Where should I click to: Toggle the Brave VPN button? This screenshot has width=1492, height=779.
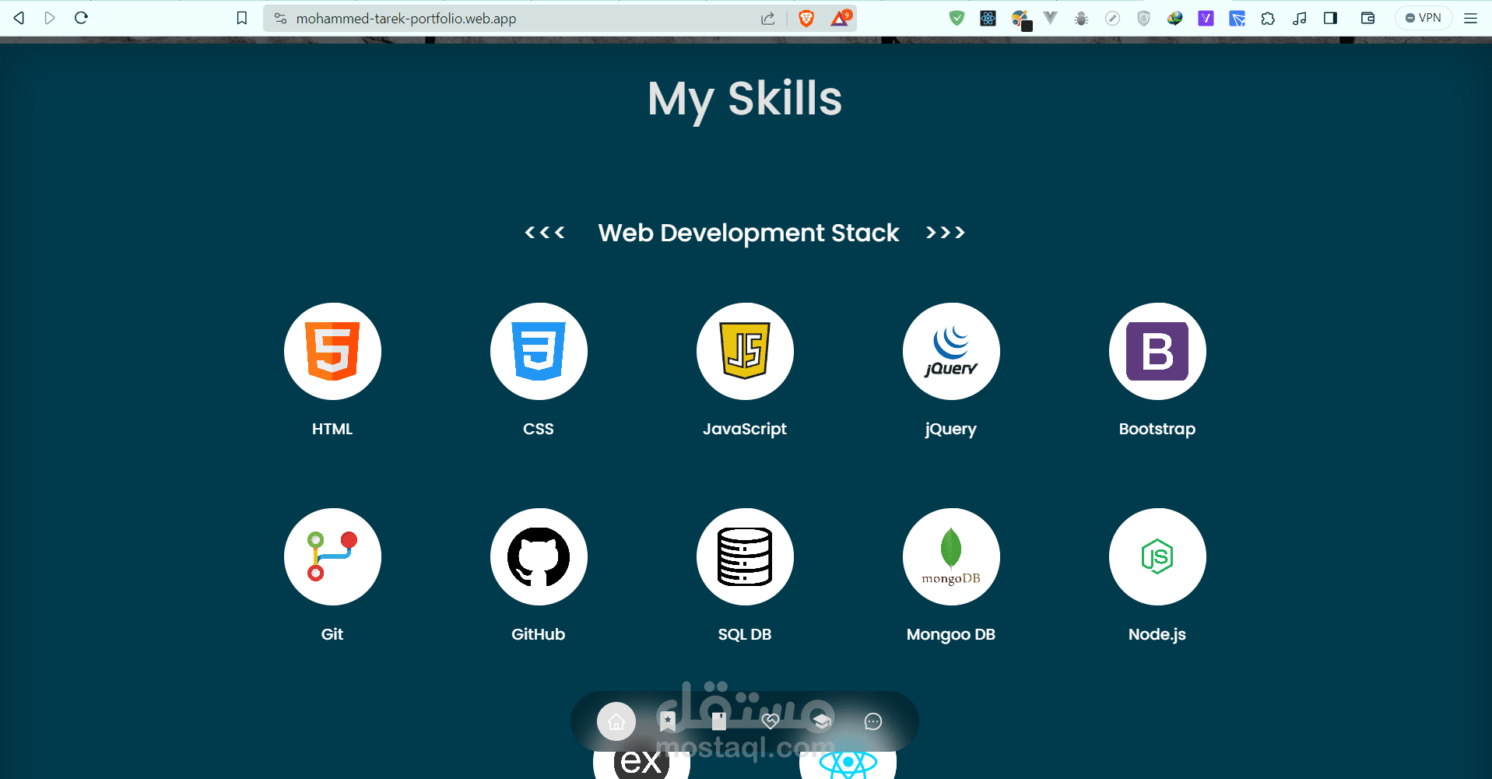click(1424, 18)
